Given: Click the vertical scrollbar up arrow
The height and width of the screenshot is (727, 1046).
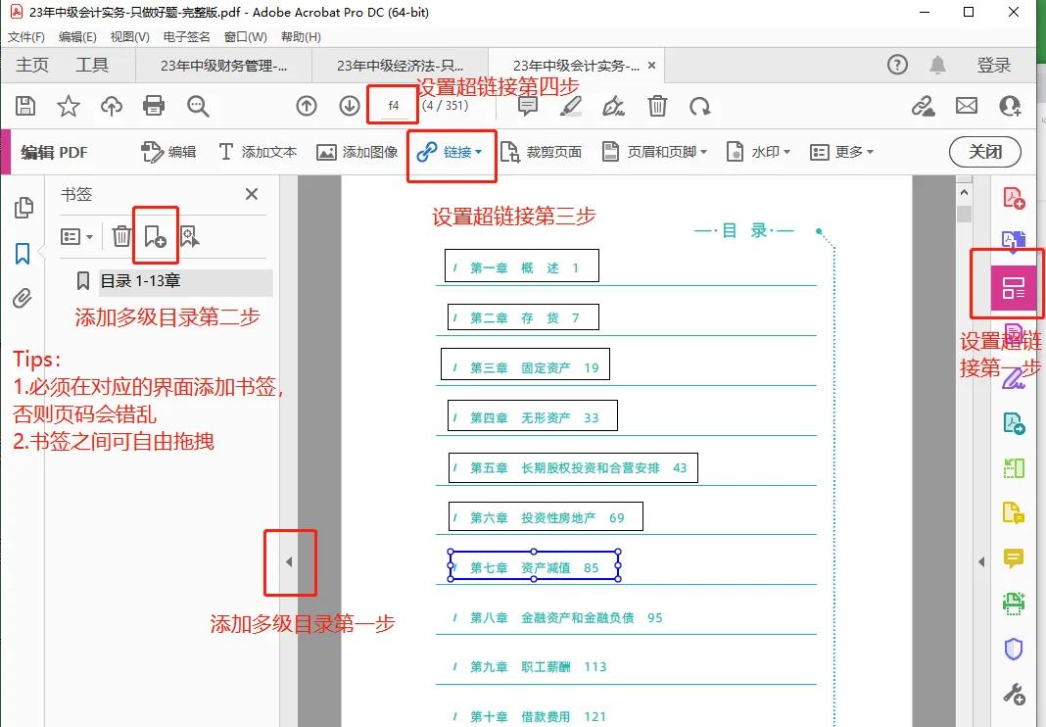Looking at the screenshot, I should click(x=964, y=192).
